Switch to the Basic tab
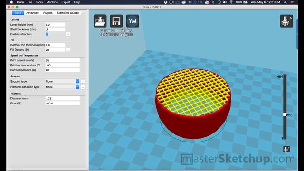This screenshot has width=304, height=171. coord(18,13)
